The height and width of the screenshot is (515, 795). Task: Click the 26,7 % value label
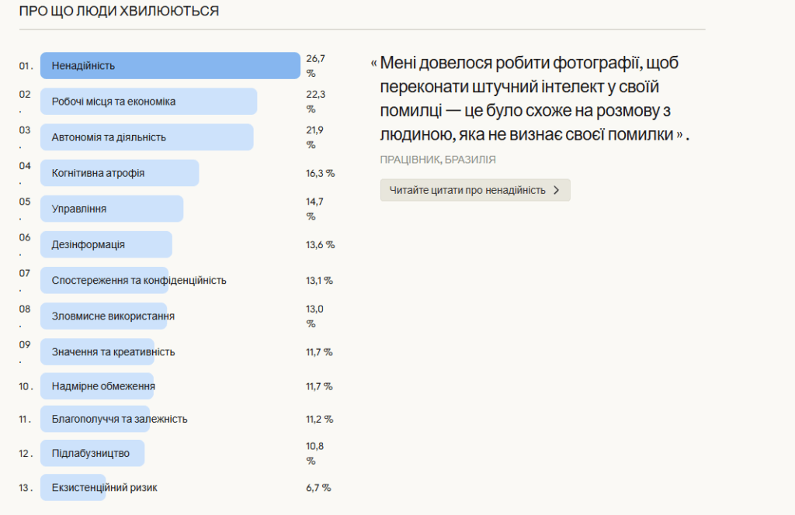(315, 65)
